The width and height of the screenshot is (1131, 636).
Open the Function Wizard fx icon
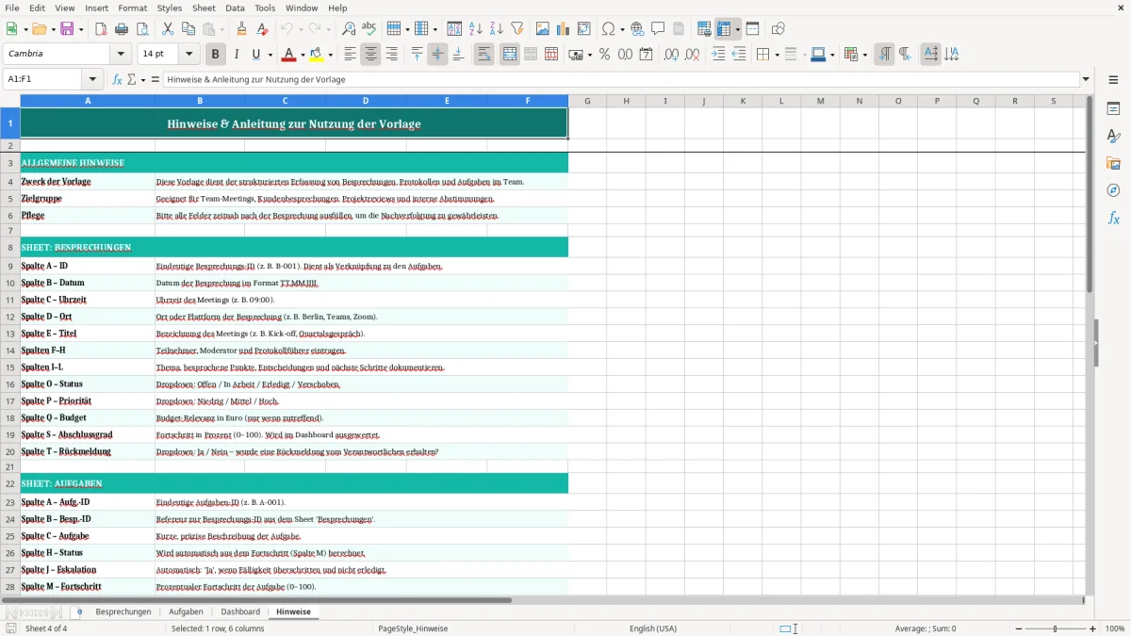click(x=118, y=79)
